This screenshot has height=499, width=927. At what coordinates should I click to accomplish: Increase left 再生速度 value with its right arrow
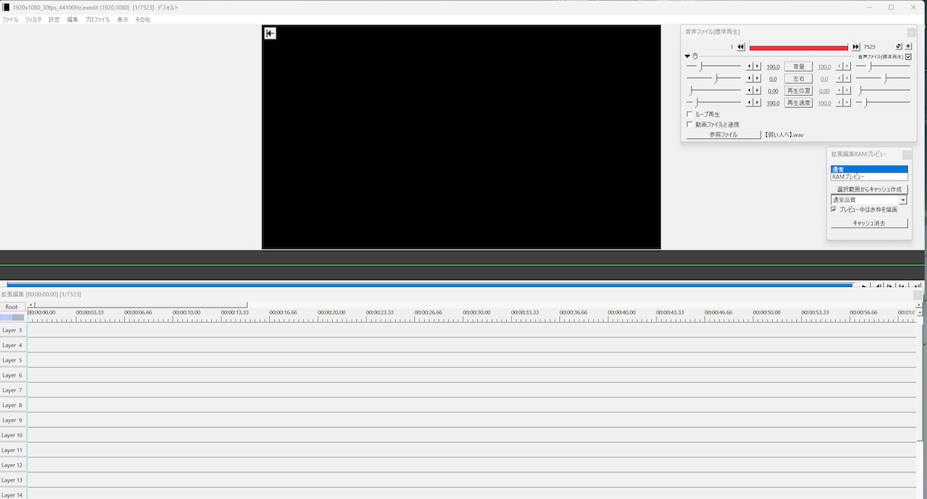click(x=757, y=103)
